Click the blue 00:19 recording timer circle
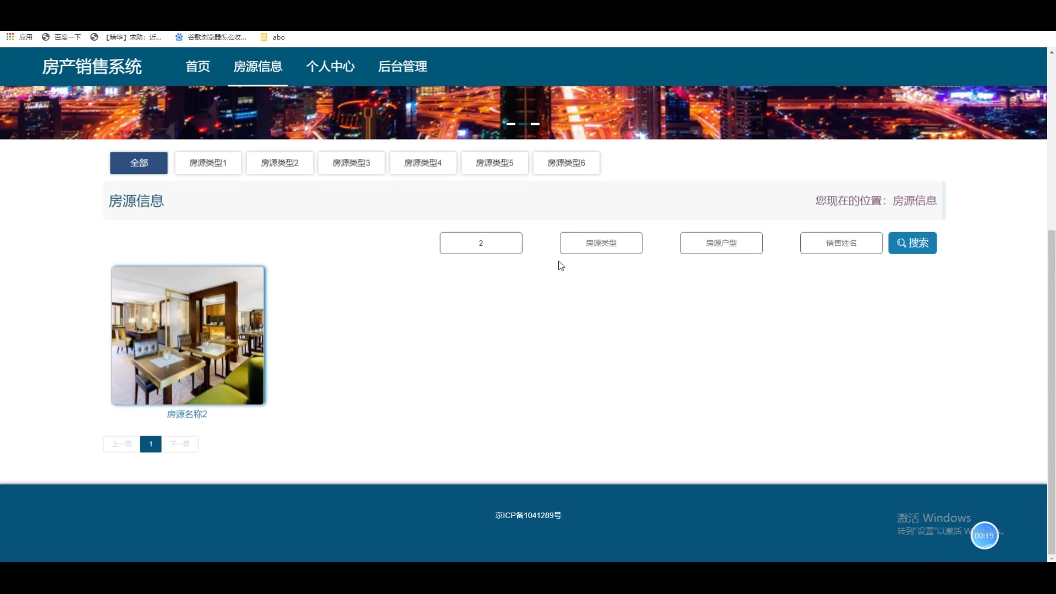The image size is (1056, 594). coord(984,535)
